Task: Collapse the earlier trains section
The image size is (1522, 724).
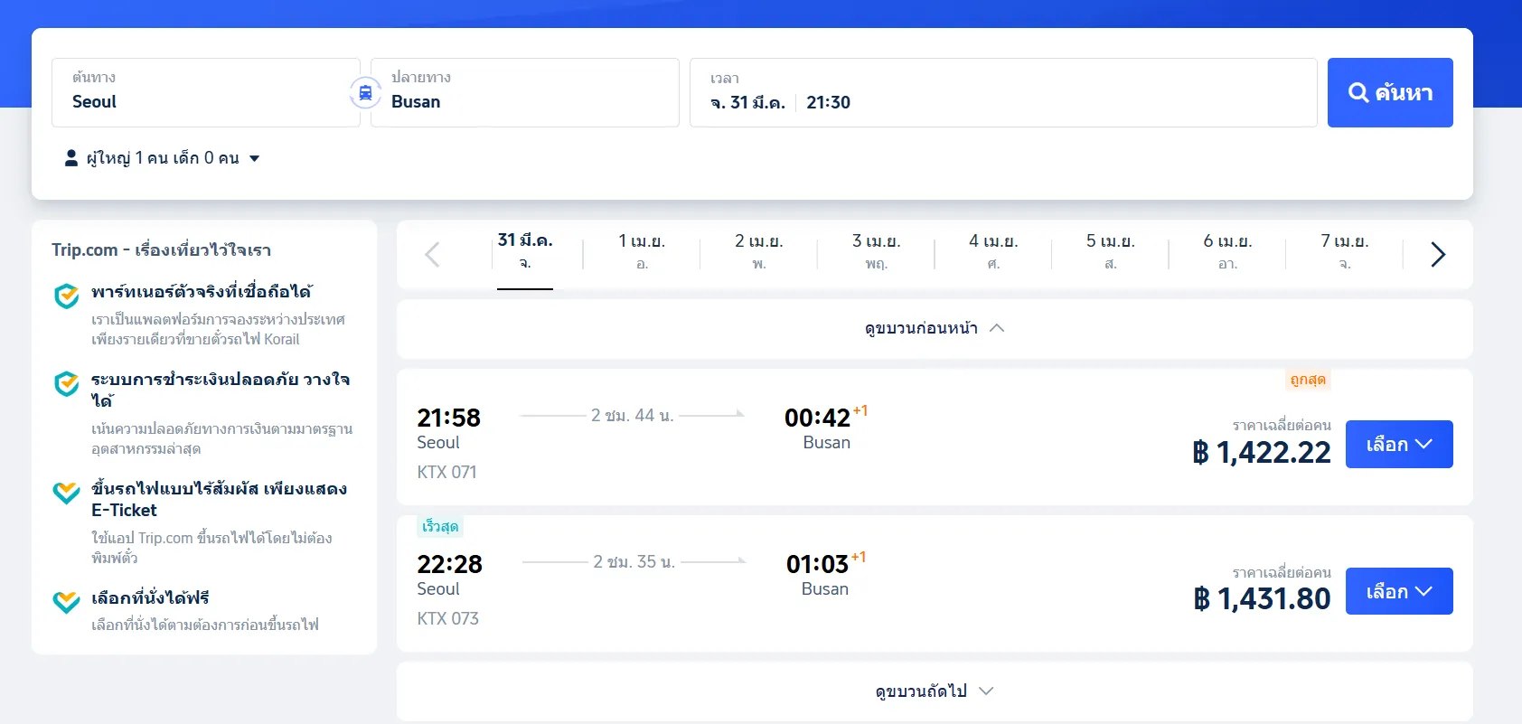Action: 933,328
